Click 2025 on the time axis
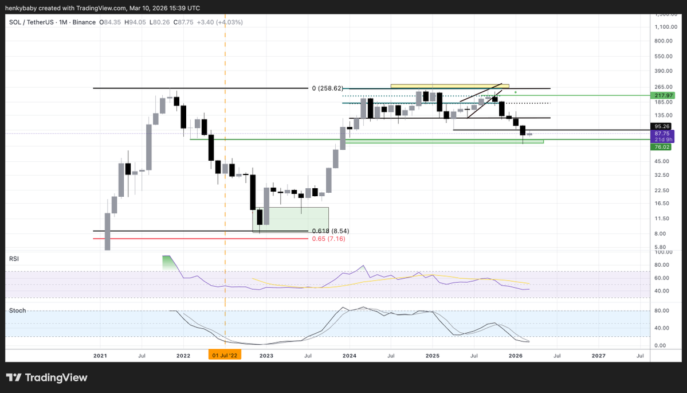 [433, 355]
